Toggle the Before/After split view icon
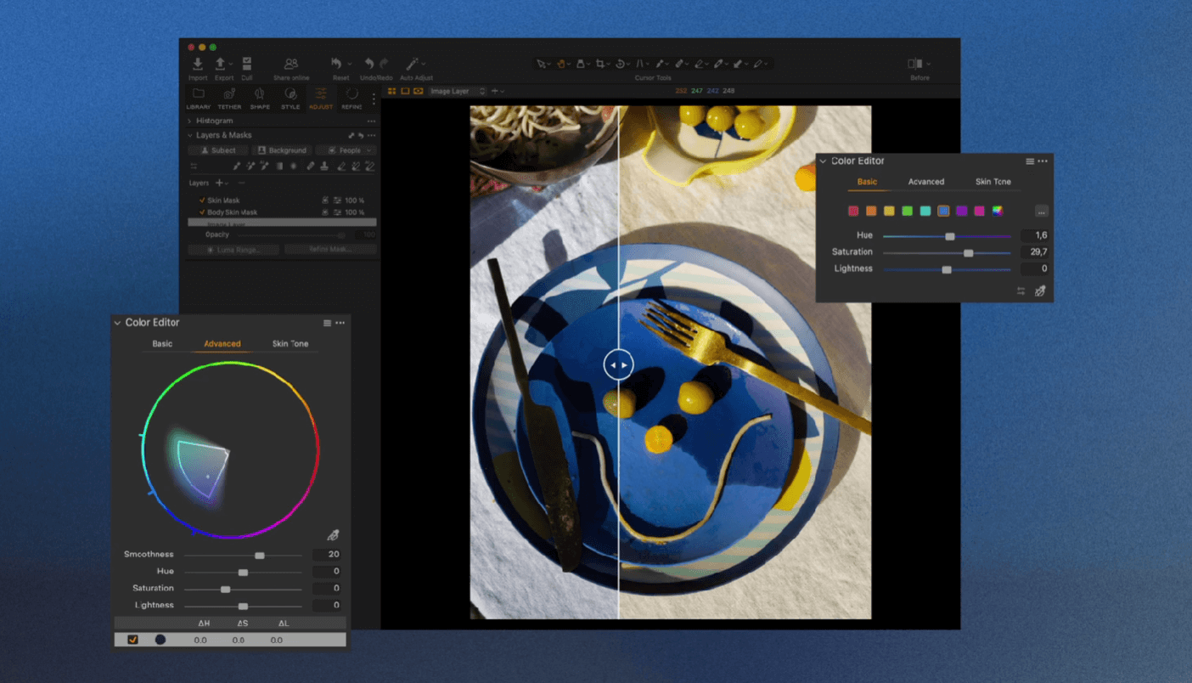 tap(914, 64)
